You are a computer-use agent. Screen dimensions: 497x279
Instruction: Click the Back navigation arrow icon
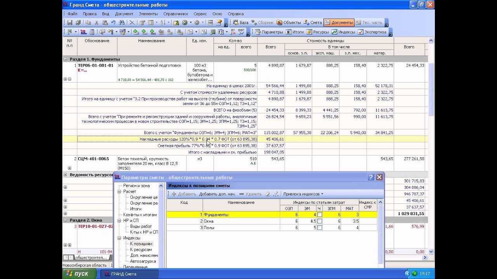(x=185, y=22)
